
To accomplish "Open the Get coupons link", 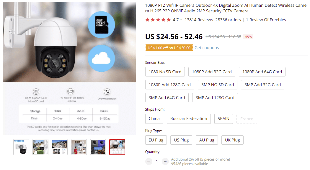I will tap(207, 48).
